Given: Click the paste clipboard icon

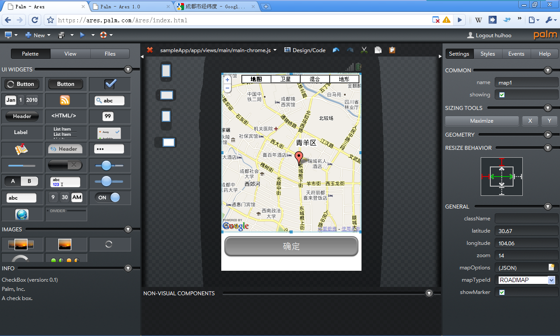Looking at the screenshot, I should [x=392, y=50].
